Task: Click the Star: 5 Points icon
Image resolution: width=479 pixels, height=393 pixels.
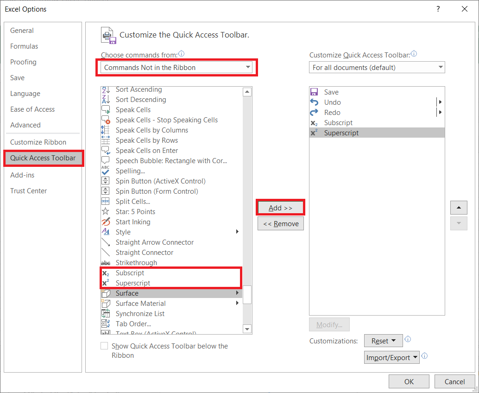Action: tap(106, 212)
